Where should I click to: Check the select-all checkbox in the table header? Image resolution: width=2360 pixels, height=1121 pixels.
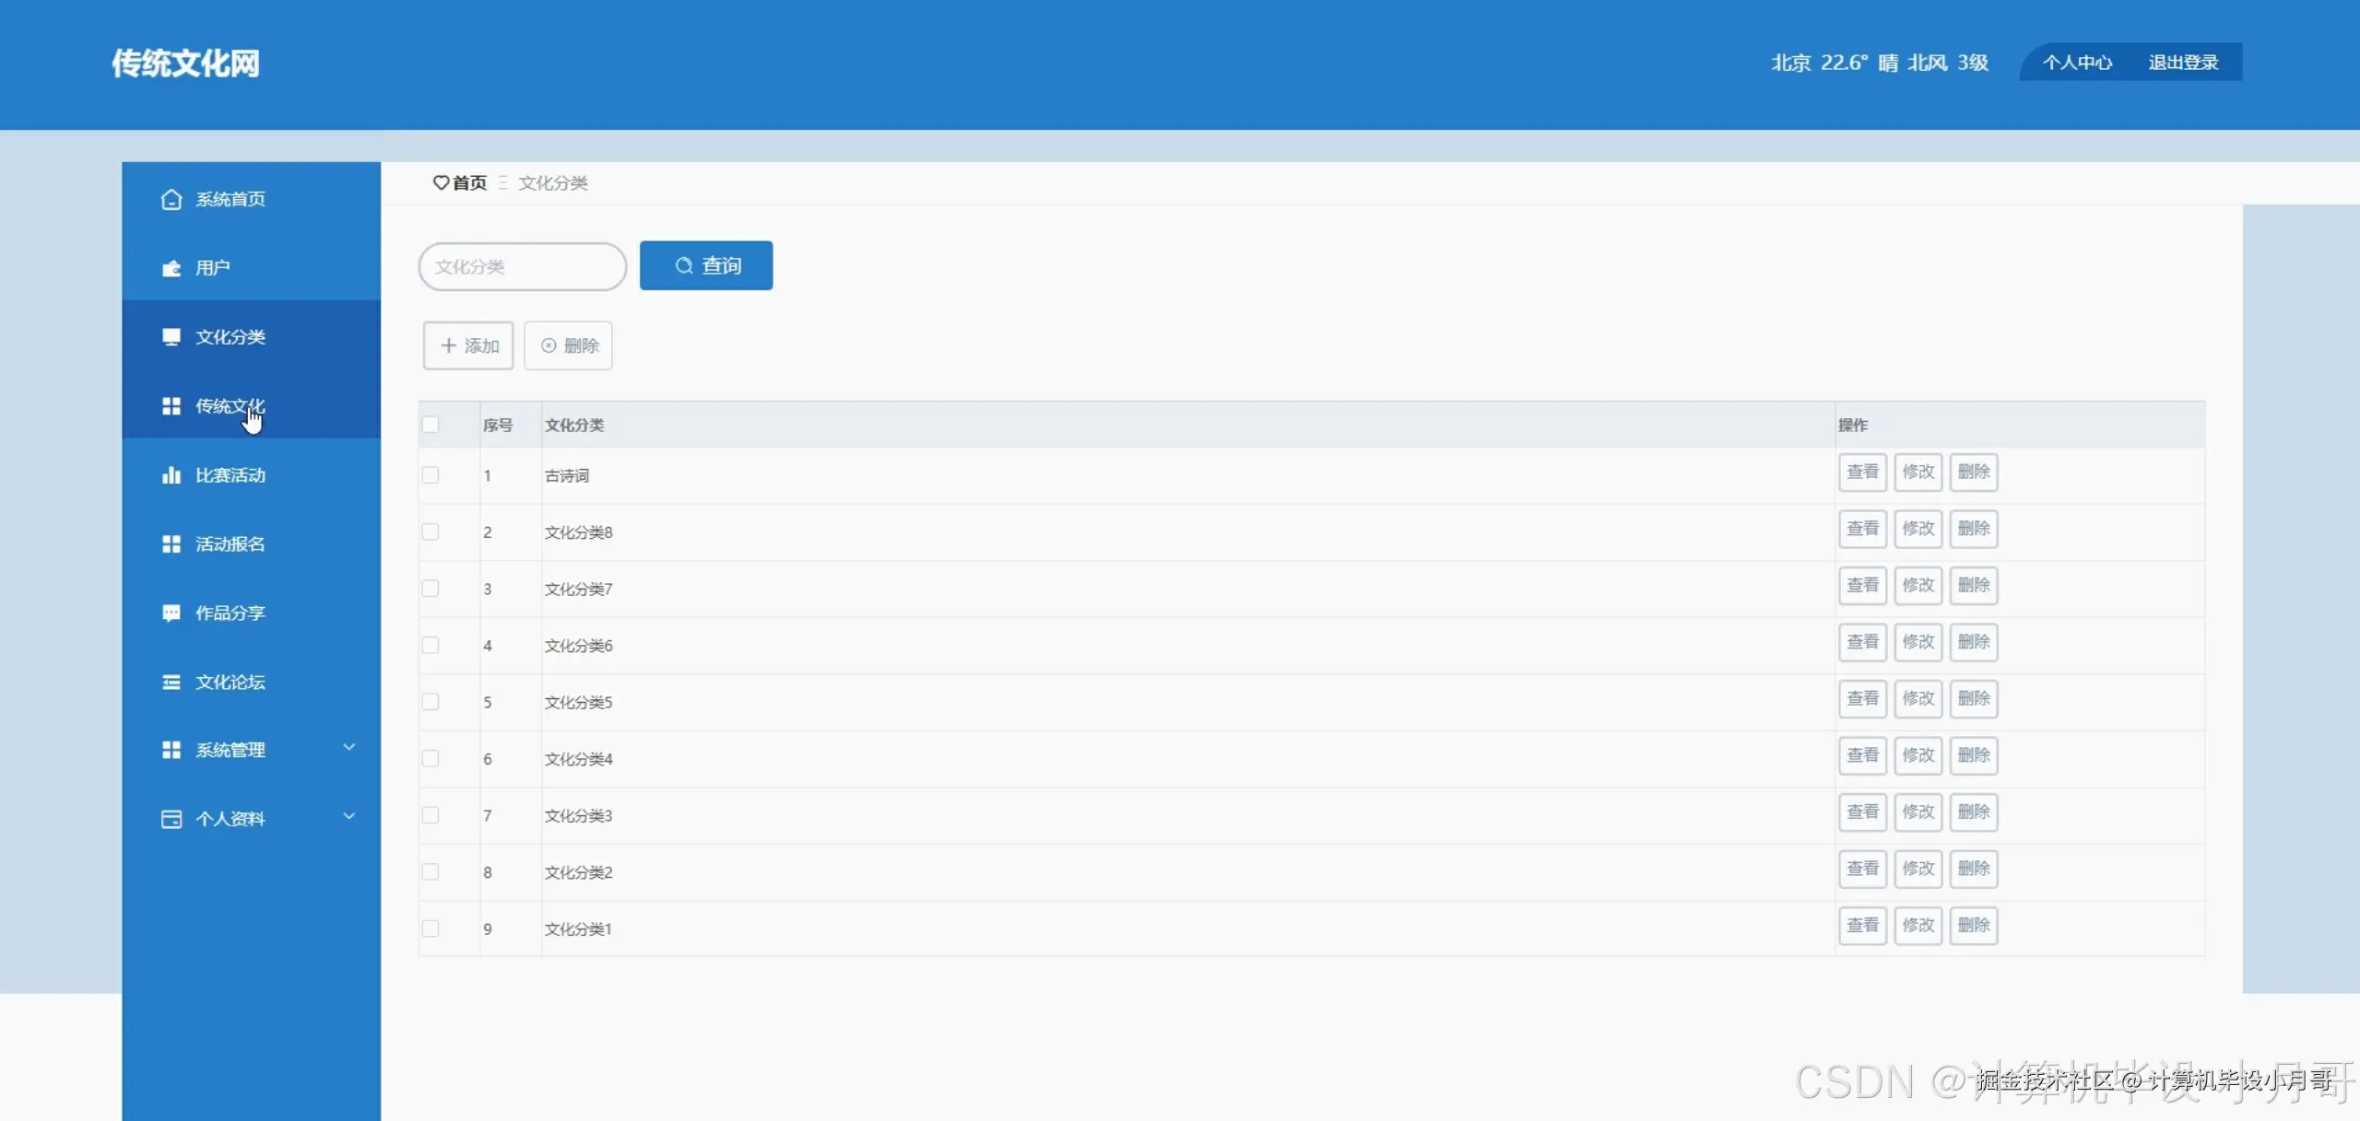(431, 425)
